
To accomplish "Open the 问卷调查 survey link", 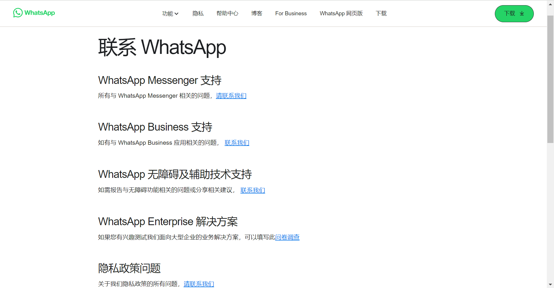I will coord(287,237).
